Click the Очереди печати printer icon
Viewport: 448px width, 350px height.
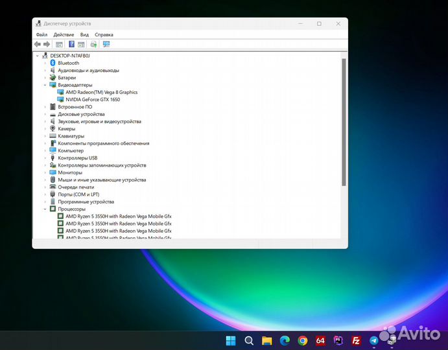(x=53, y=187)
